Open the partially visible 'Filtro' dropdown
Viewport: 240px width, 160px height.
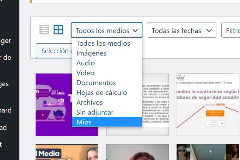(231, 30)
